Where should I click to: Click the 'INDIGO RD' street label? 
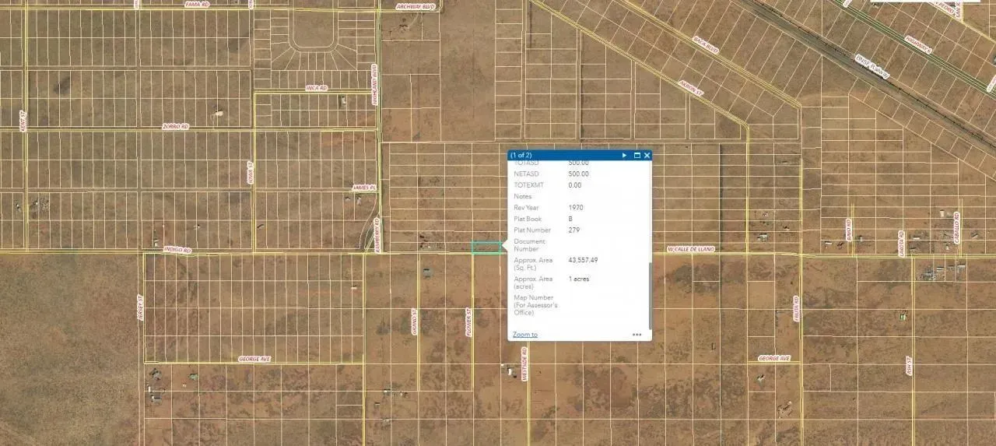point(177,251)
